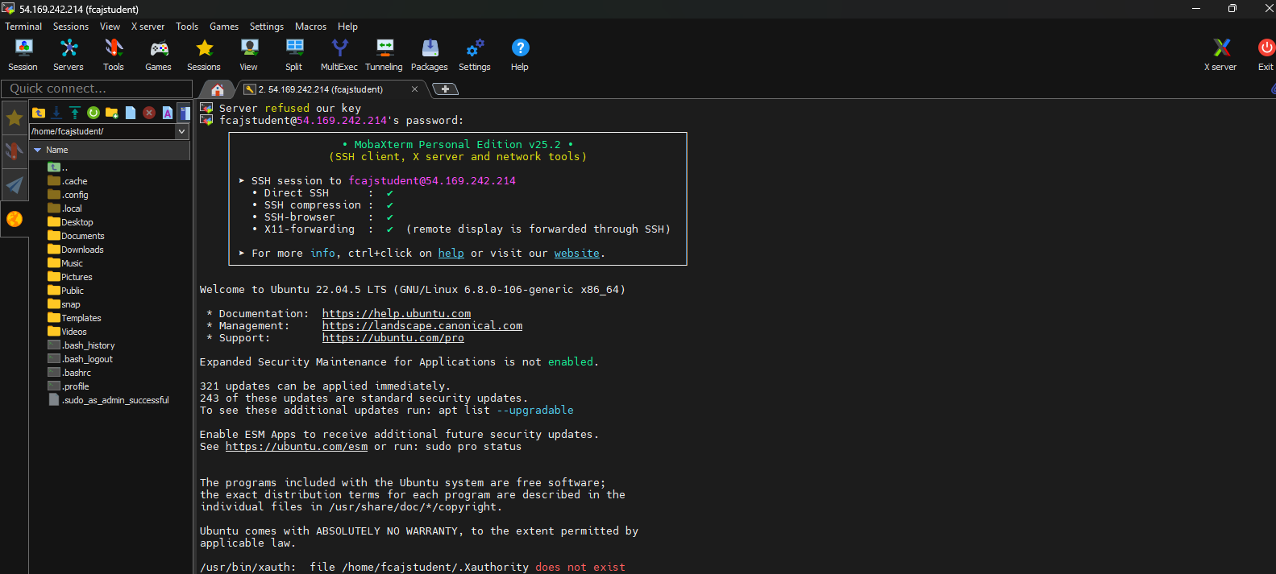Open Settings gear toolbar icon
Viewport: 1276px width, 574px height.
[475, 55]
